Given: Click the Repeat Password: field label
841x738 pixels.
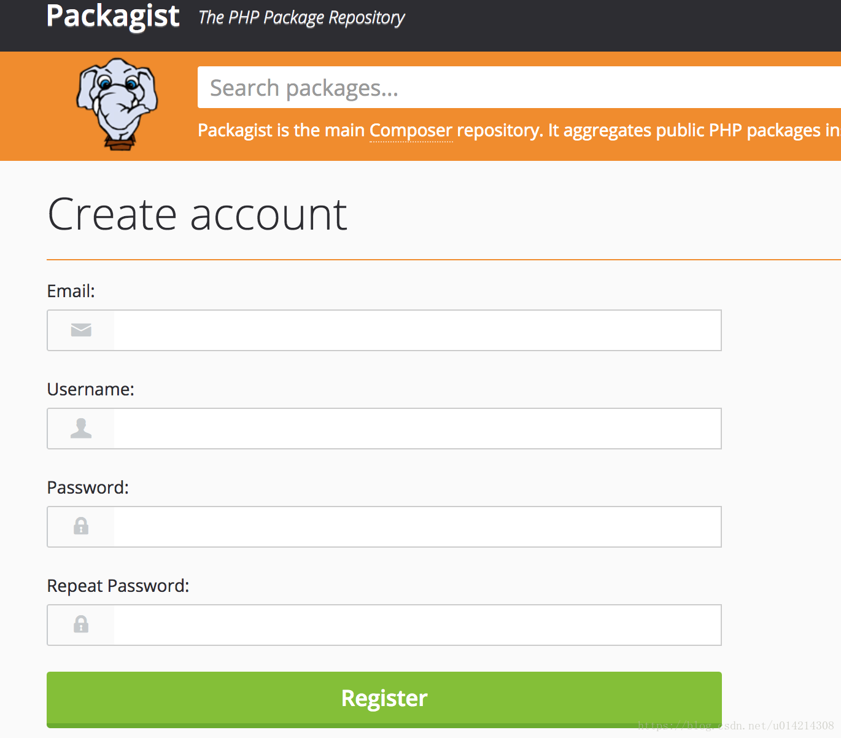Looking at the screenshot, I should [x=118, y=586].
